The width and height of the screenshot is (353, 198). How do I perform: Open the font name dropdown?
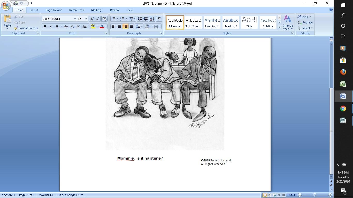click(75, 19)
